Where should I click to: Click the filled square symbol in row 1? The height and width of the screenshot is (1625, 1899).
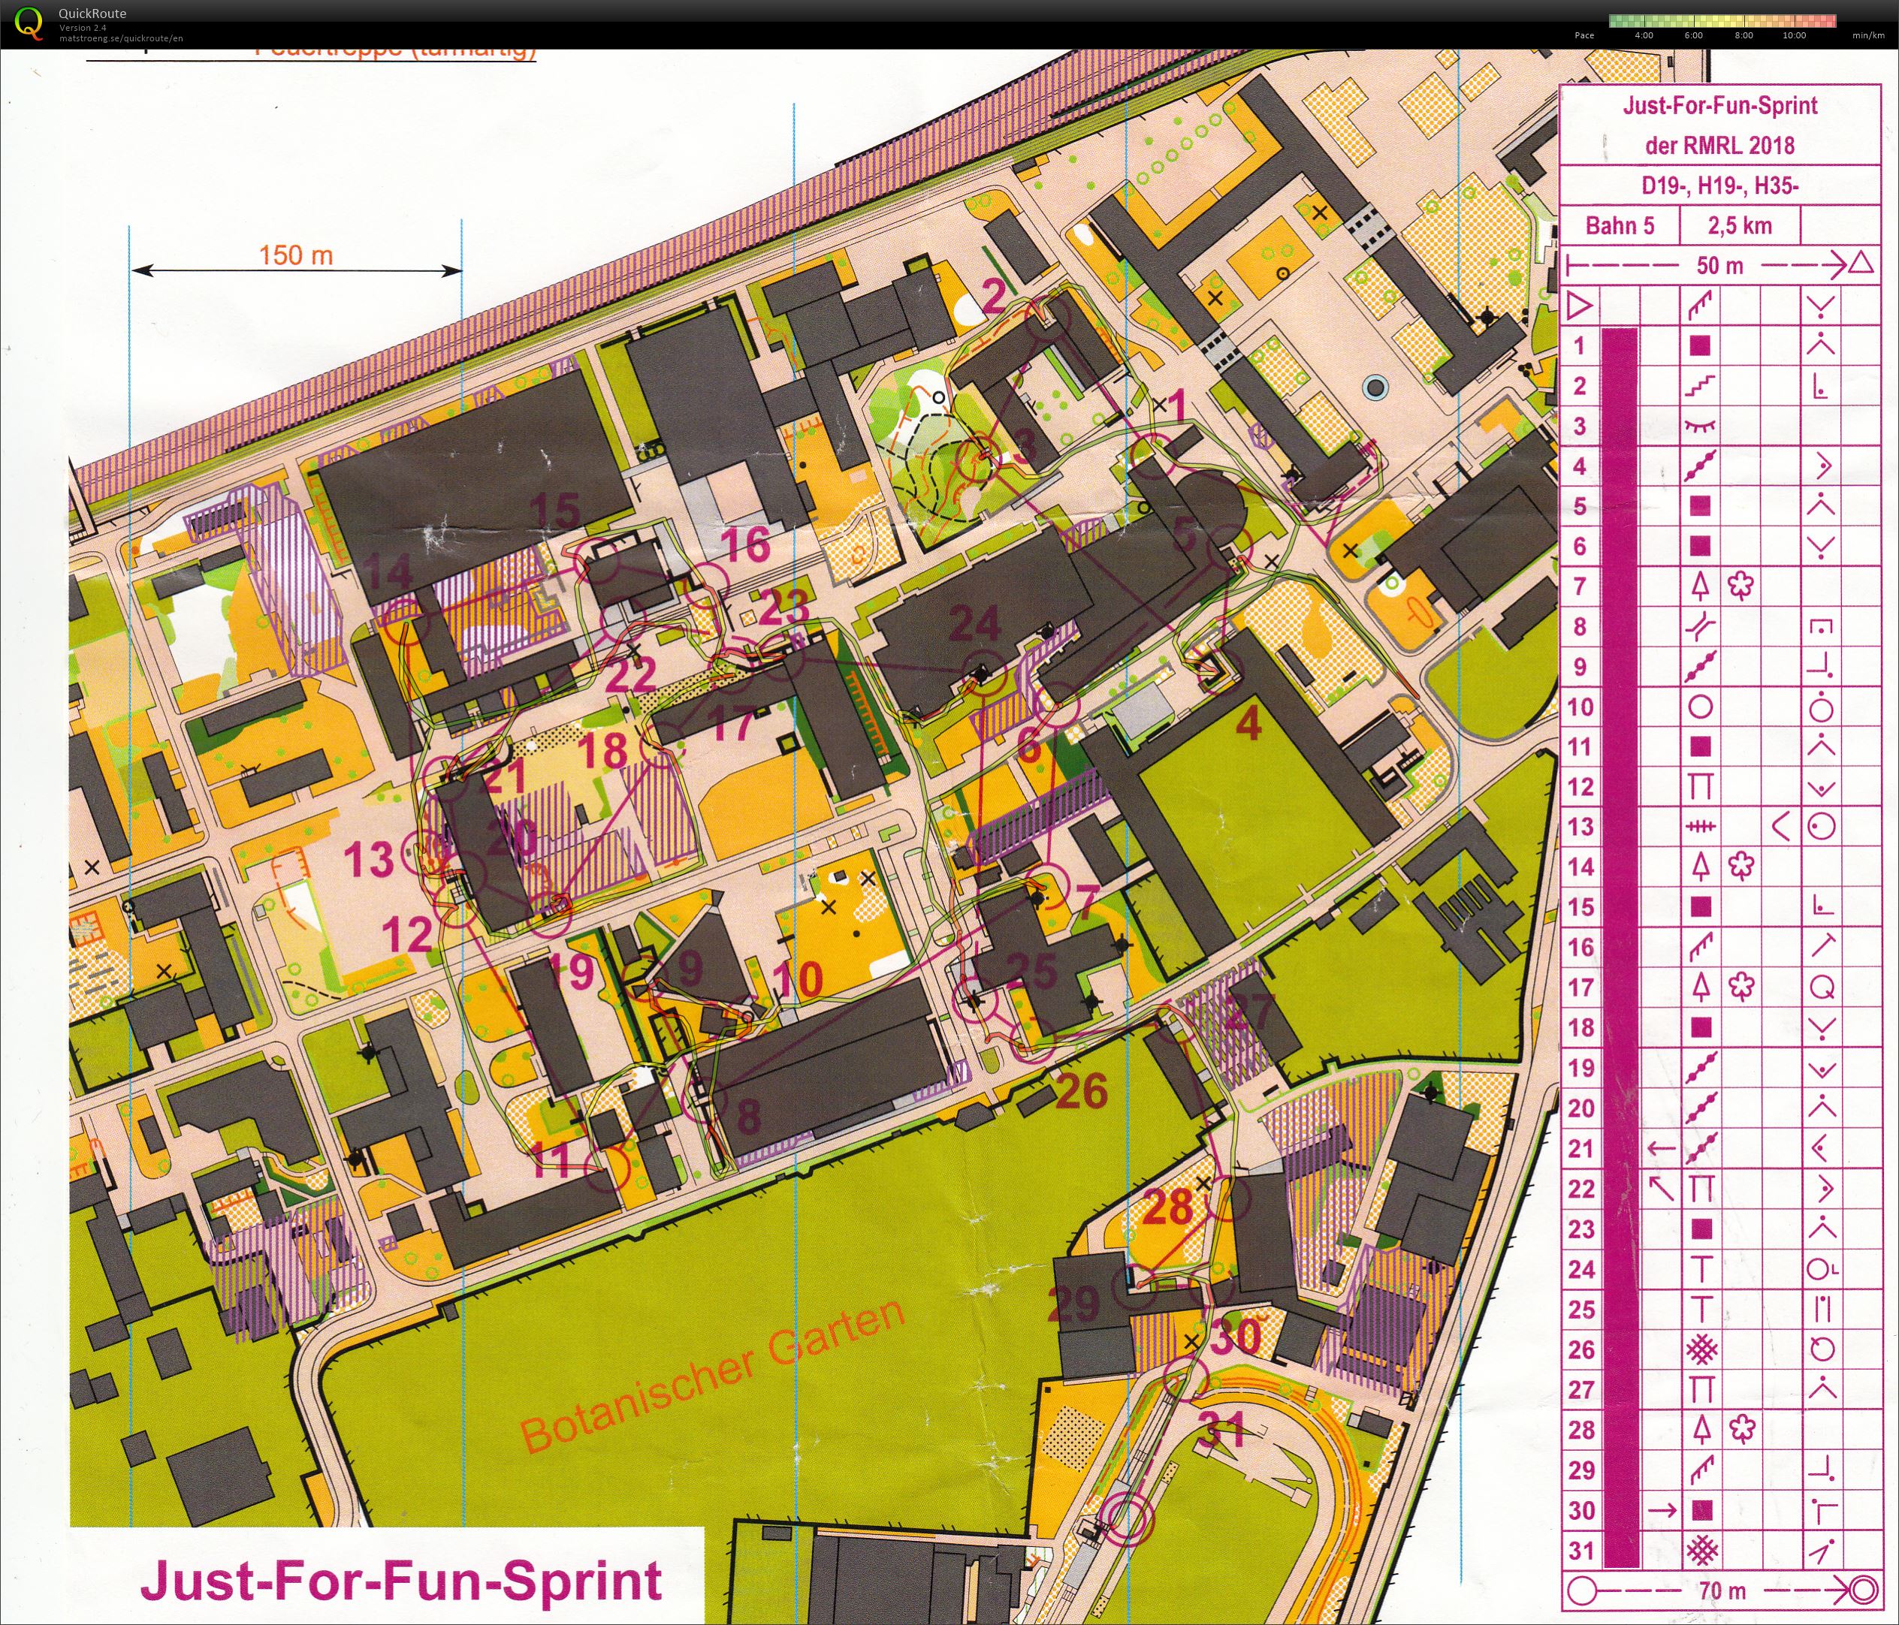[x=1700, y=345]
